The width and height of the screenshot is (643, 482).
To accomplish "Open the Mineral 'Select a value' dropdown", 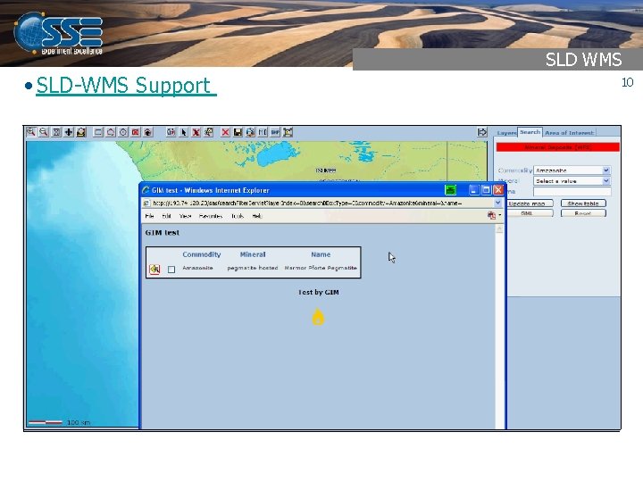I will 572,180.
